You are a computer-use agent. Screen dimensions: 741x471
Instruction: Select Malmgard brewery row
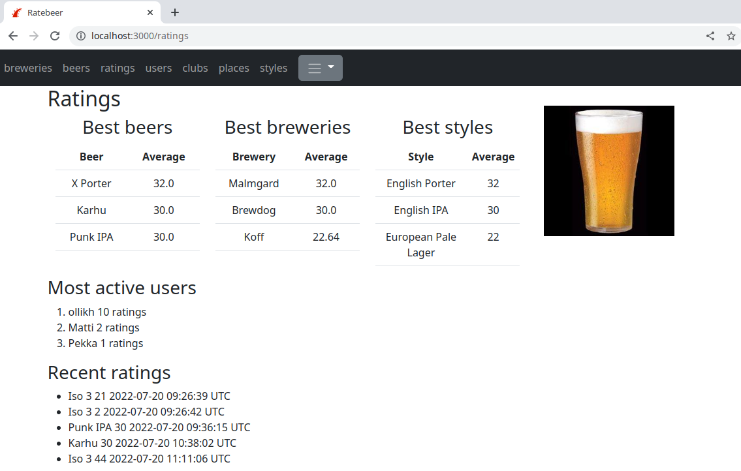pyautogui.click(x=287, y=183)
